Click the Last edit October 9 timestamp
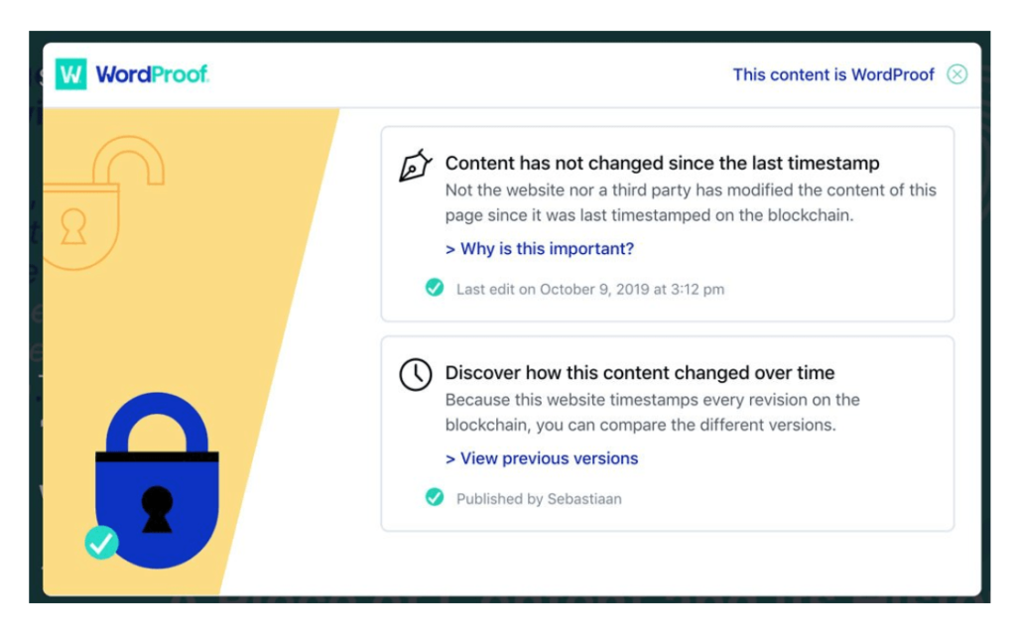 (589, 290)
